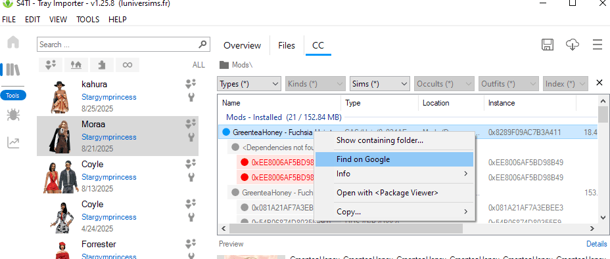Open the Types (*) dropdown
This screenshot has height=259, width=610.
click(x=249, y=84)
